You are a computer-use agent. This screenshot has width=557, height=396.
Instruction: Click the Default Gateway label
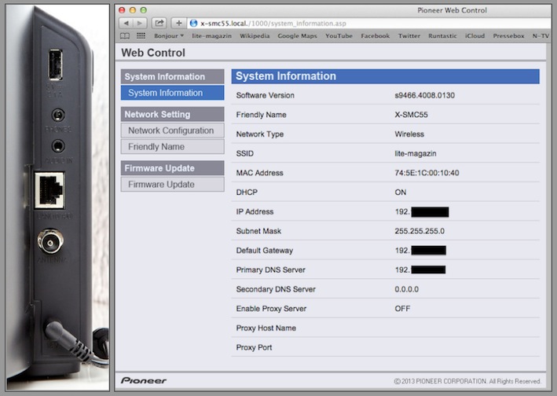point(264,251)
